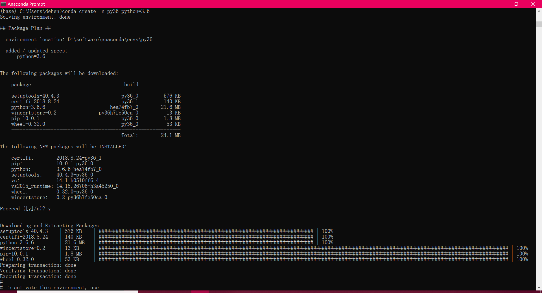Viewport: 542px width, 293px height.
Task: Click the 'Anaconda Prompt' window title text
Action: 26,4
